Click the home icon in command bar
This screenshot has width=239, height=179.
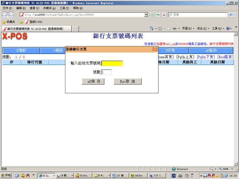152,28
